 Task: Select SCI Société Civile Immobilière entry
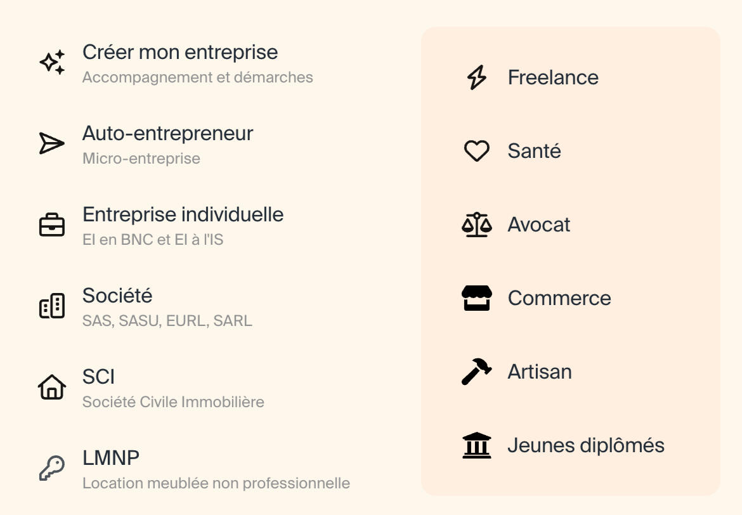pyautogui.click(x=99, y=377)
